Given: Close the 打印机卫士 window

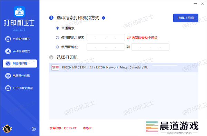Looking at the screenshot, I should (x=203, y=4).
